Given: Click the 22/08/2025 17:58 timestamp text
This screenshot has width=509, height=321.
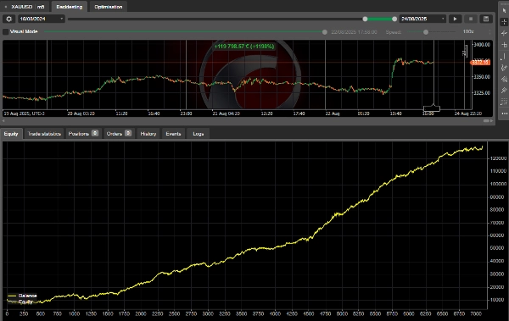Looking at the screenshot, I should tap(354, 32).
